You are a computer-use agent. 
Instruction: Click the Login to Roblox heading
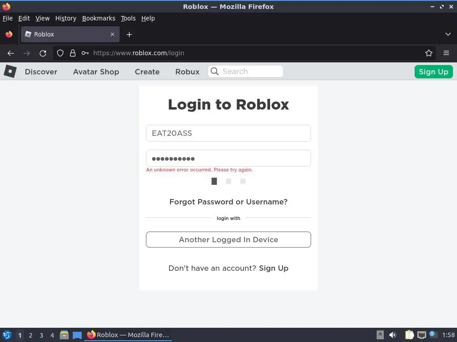click(x=228, y=104)
